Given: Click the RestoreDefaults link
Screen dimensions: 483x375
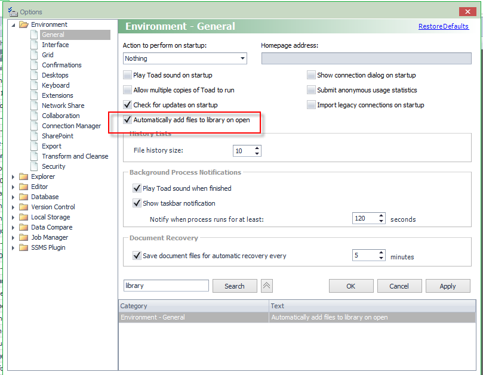Looking at the screenshot, I should 444,26.
